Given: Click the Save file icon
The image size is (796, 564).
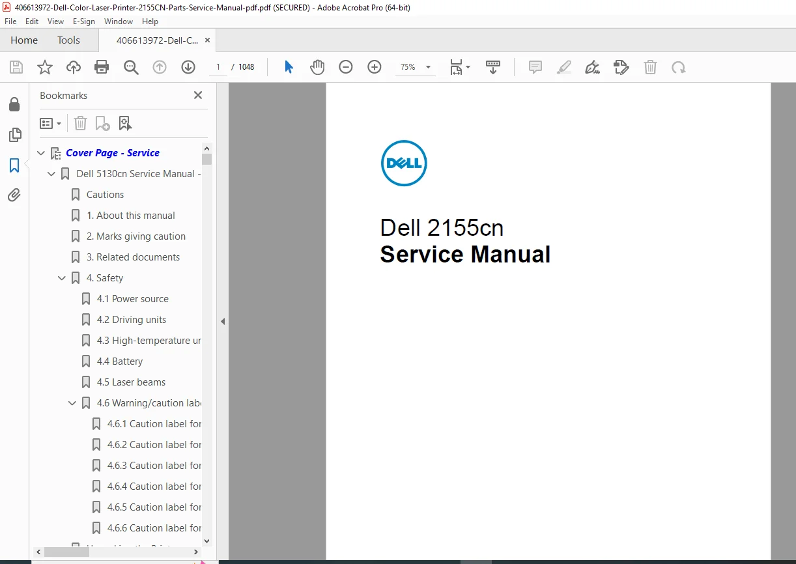Looking at the screenshot, I should pyautogui.click(x=16, y=67).
